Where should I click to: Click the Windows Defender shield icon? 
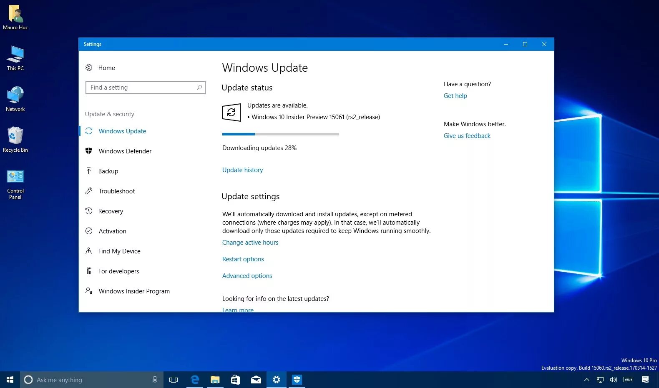pyautogui.click(x=89, y=151)
